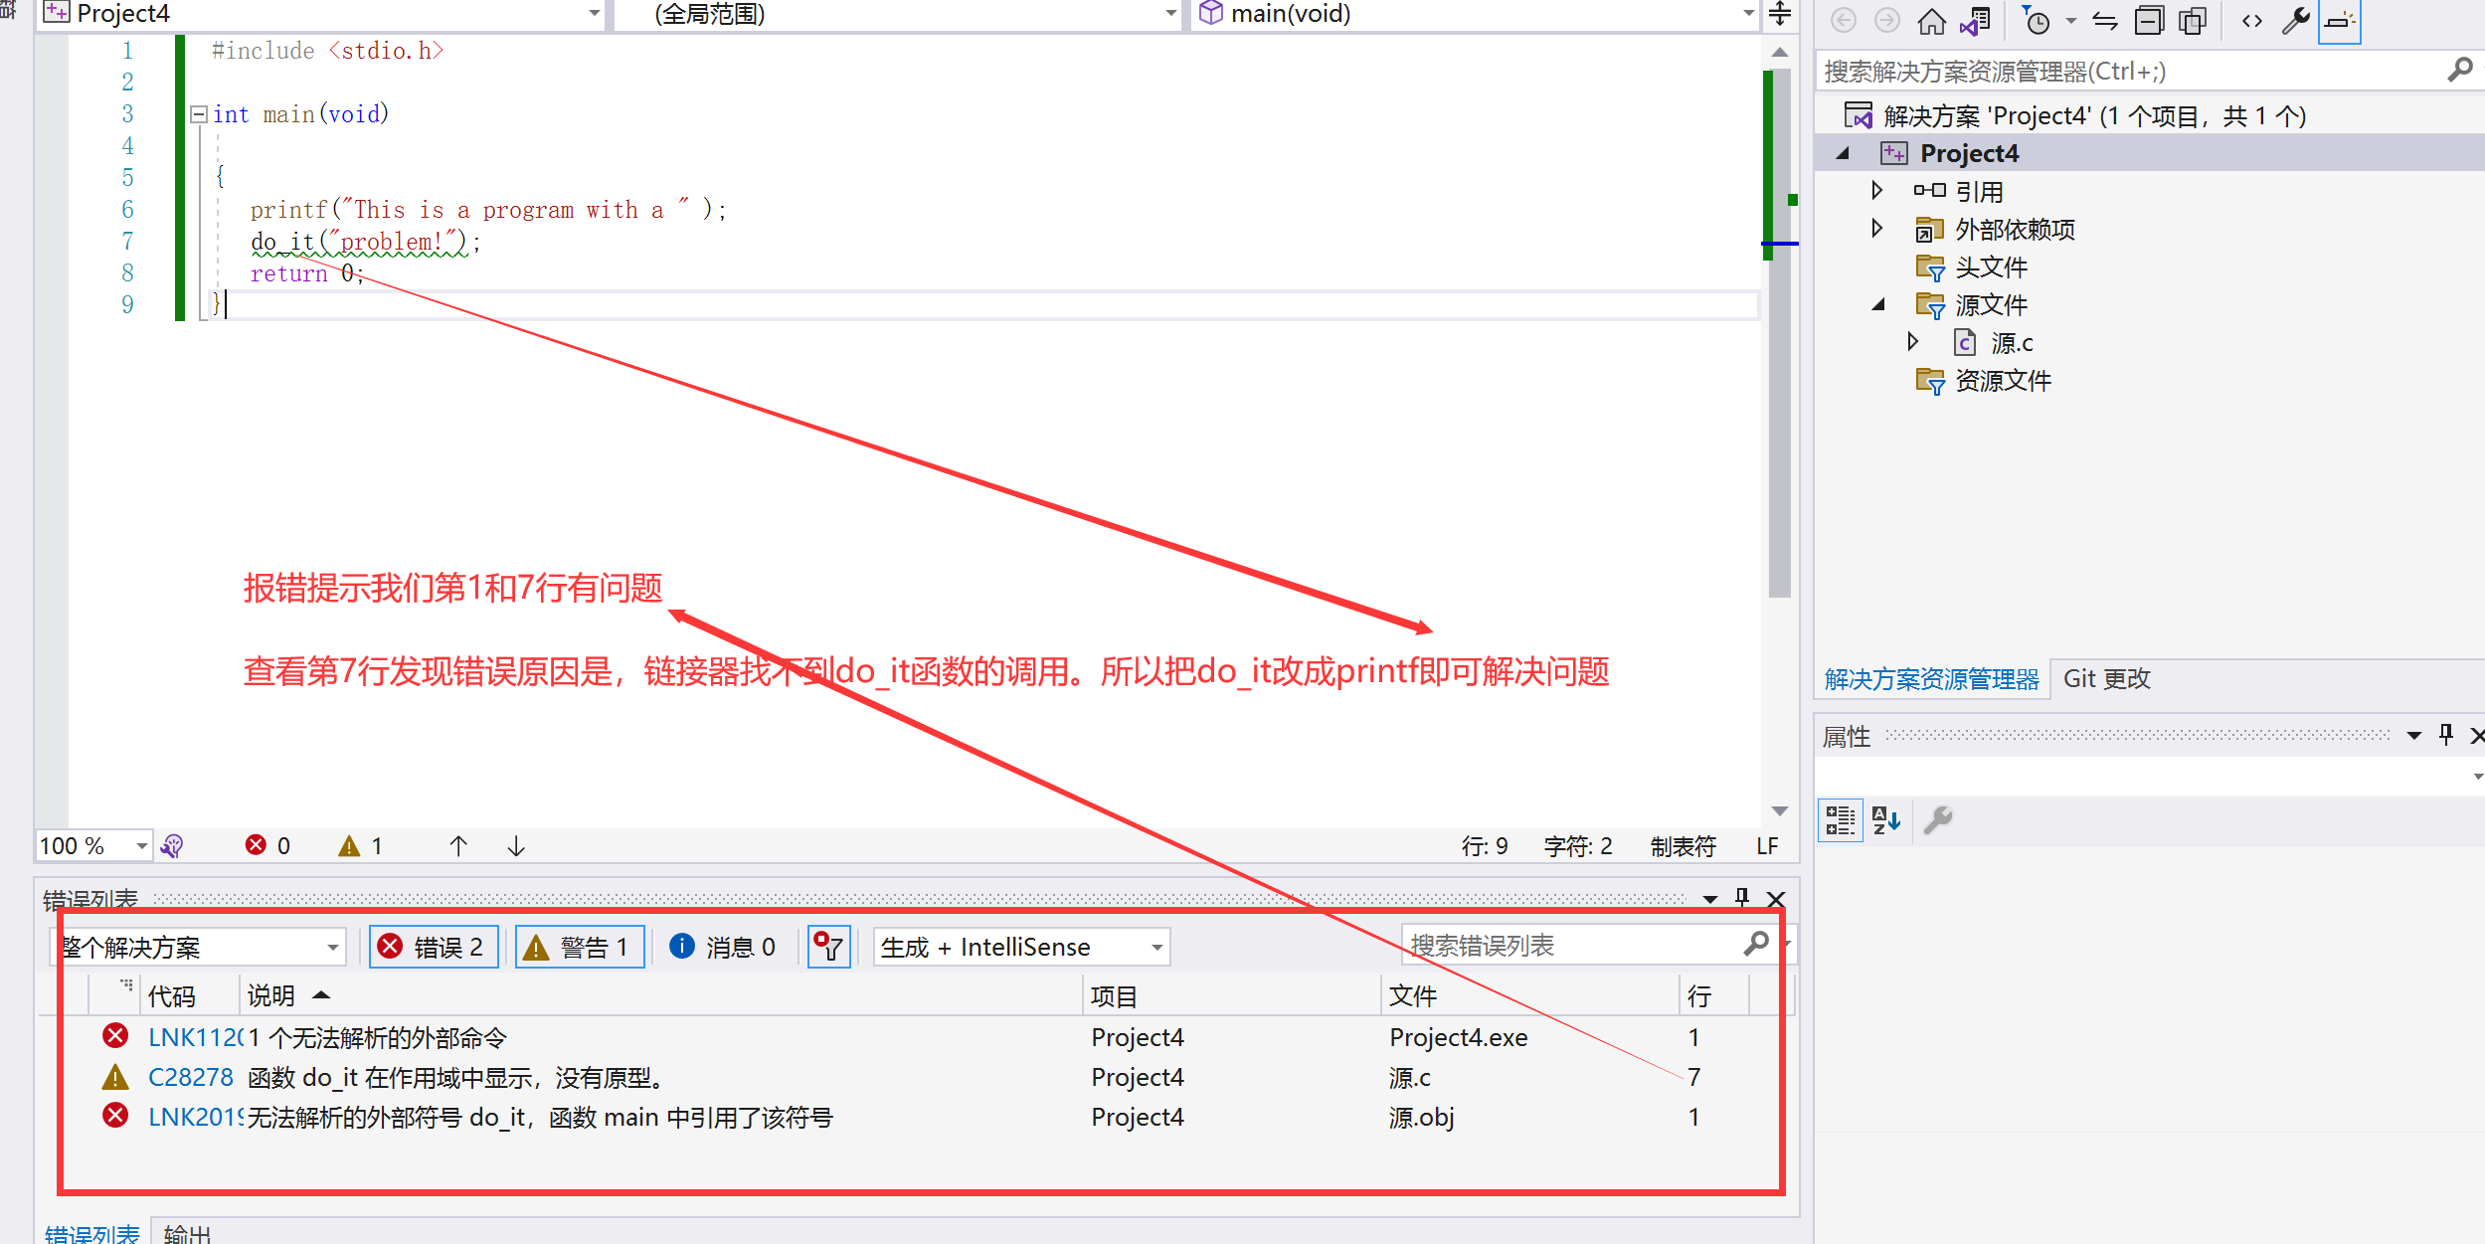Image resolution: width=2485 pixels, height=1244 pixels.
Task: Expand the 引用 references node
Action: (1876, 190)
